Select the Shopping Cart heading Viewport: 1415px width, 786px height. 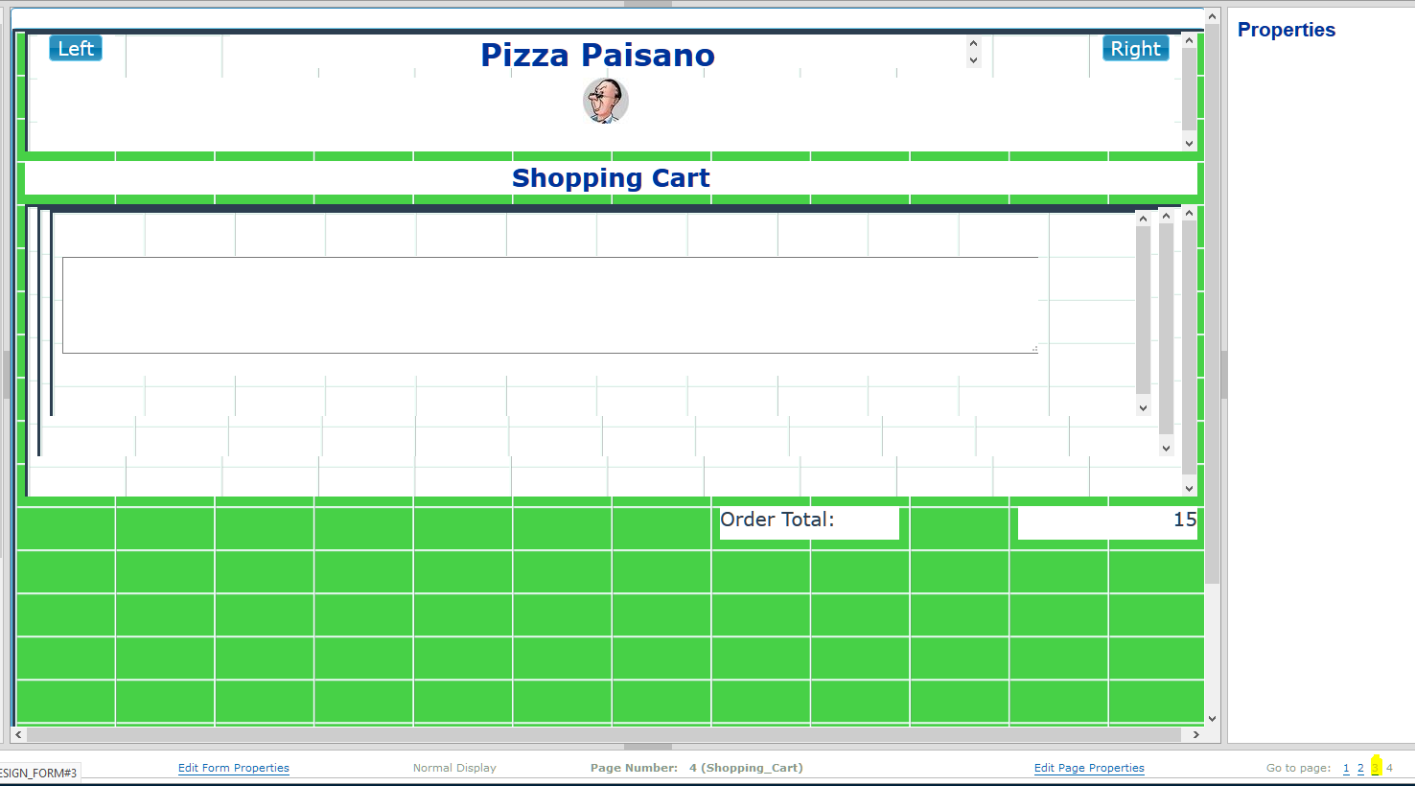point(611,178)
